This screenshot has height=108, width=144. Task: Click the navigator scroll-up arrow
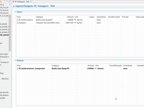(10, 5)
